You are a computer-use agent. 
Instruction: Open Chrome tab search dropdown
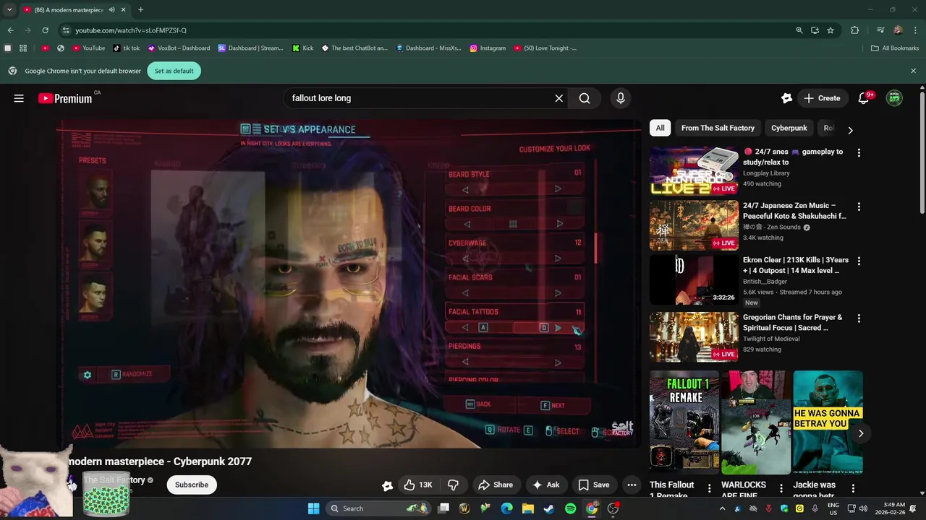pos(9,9)
